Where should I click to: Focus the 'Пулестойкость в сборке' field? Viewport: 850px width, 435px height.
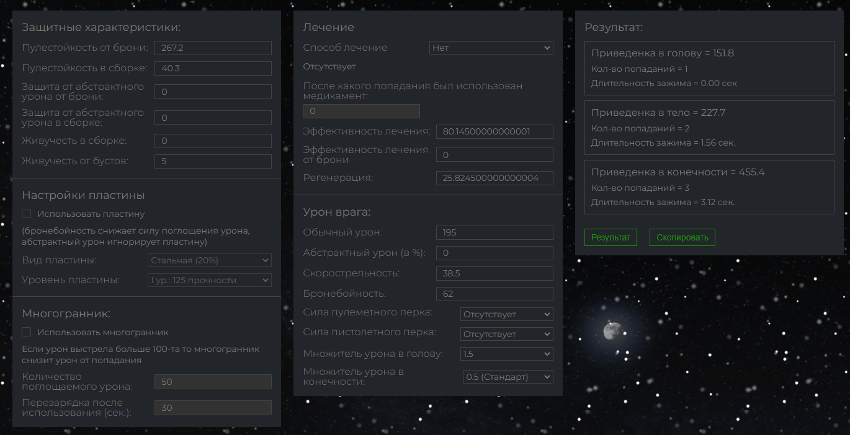213,68
